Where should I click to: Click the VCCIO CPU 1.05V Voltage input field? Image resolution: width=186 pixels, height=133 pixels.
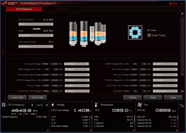tap(142, 85)
